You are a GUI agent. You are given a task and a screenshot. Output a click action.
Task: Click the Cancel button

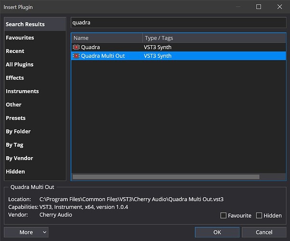[x=264, y=232]
